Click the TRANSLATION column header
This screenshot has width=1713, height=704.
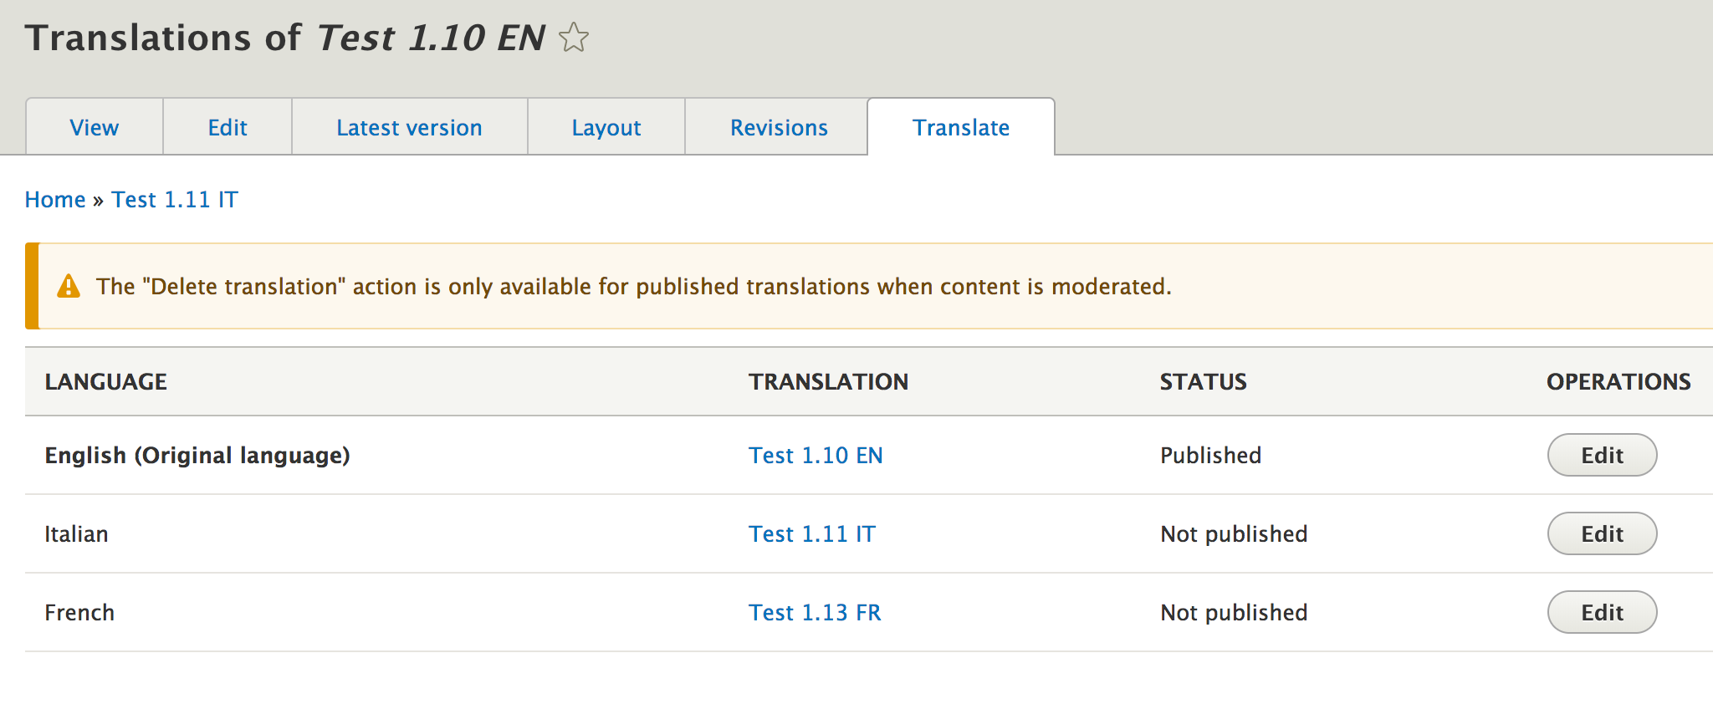point(828,382)
